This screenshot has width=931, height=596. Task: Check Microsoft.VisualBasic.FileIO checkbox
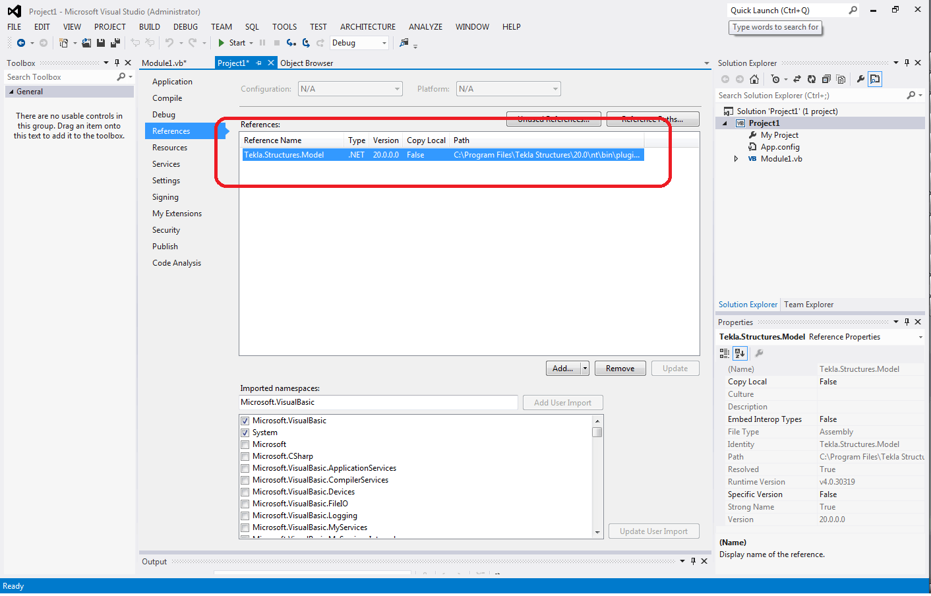click(x=245, y=504)
